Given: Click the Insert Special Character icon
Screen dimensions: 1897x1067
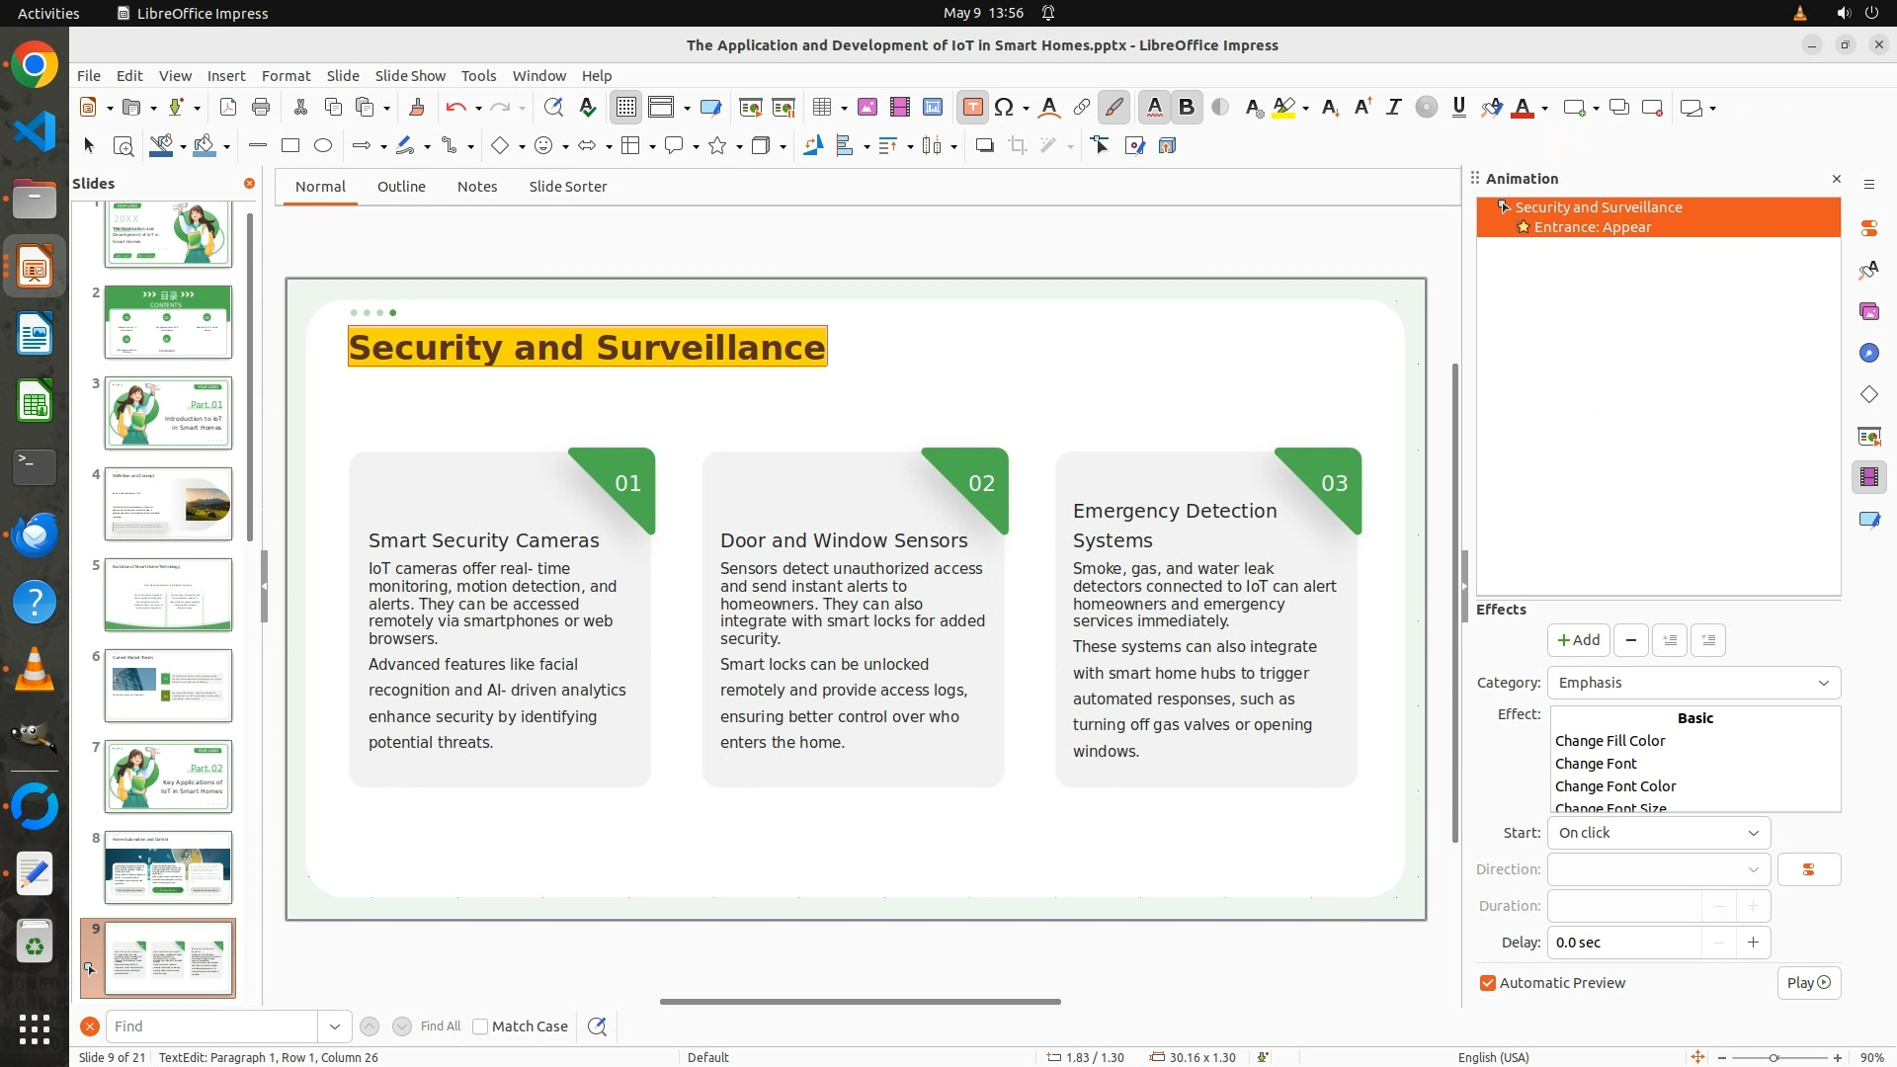Looking at the screenshot, I should pos(1004,108).
